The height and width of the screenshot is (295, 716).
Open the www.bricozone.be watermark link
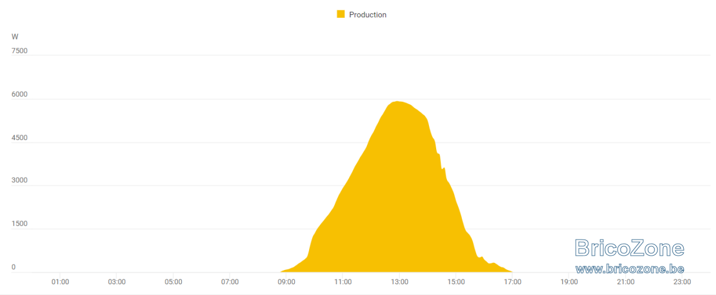[629, 269]
